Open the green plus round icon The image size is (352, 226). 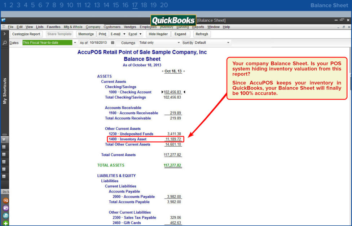(6, 223)
